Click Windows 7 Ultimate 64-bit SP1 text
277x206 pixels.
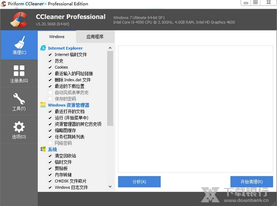pos(139,18)
